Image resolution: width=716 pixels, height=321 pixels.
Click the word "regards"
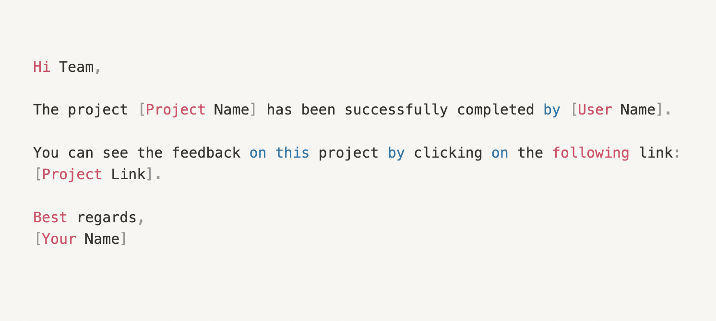coord(107,218)
